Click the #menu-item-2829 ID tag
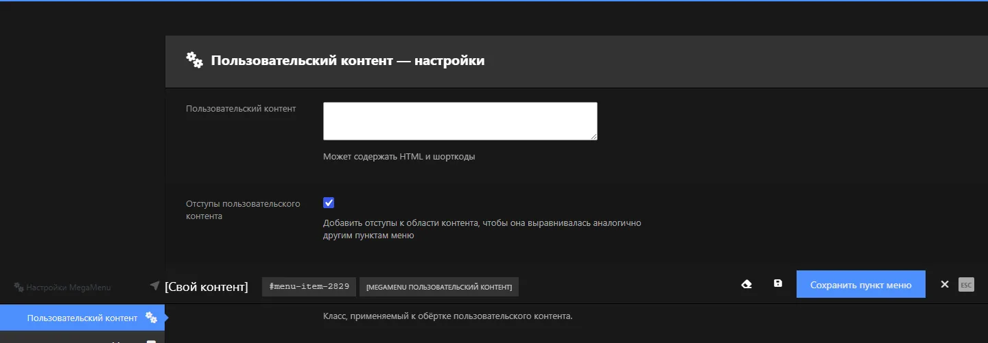The image size is (988, 343). (x=309, y=286)
